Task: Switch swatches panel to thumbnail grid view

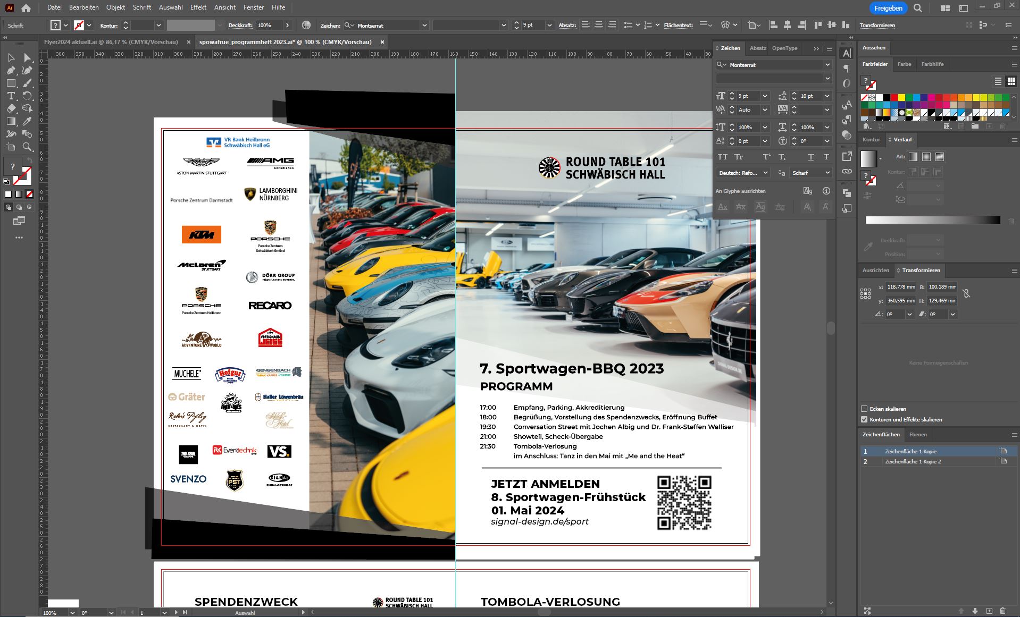Action: [x=1011, y=81]
